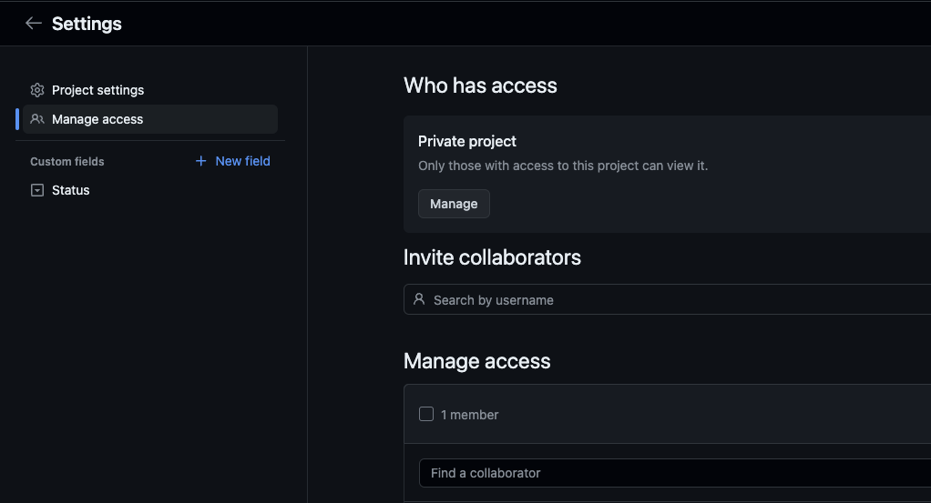Click the Custom fields section label

67,162
